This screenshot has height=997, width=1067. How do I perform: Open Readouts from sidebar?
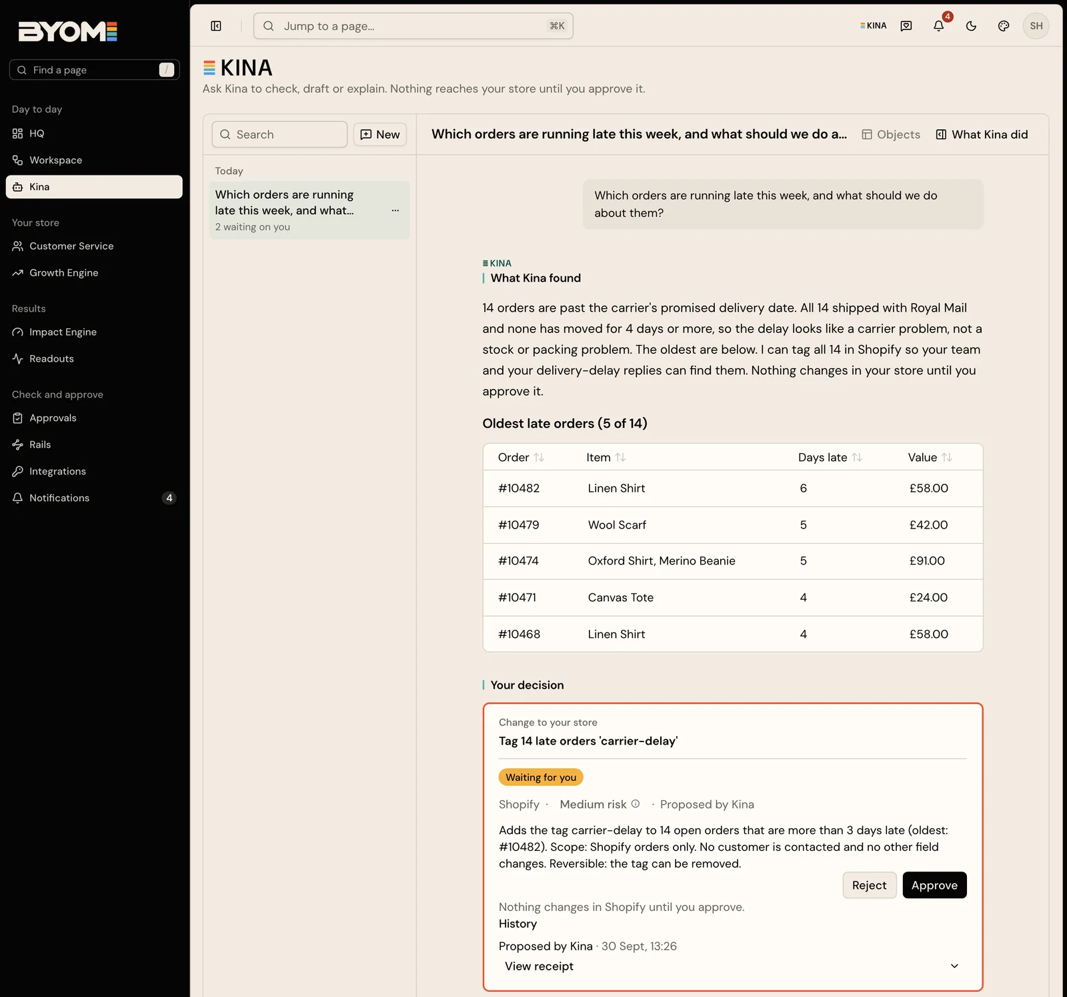point(94,359)
